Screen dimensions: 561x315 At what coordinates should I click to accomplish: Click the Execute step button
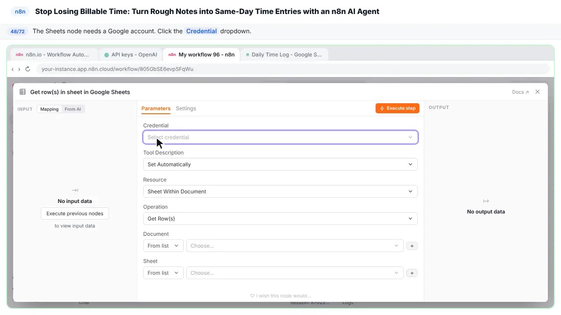click(398, 108)
